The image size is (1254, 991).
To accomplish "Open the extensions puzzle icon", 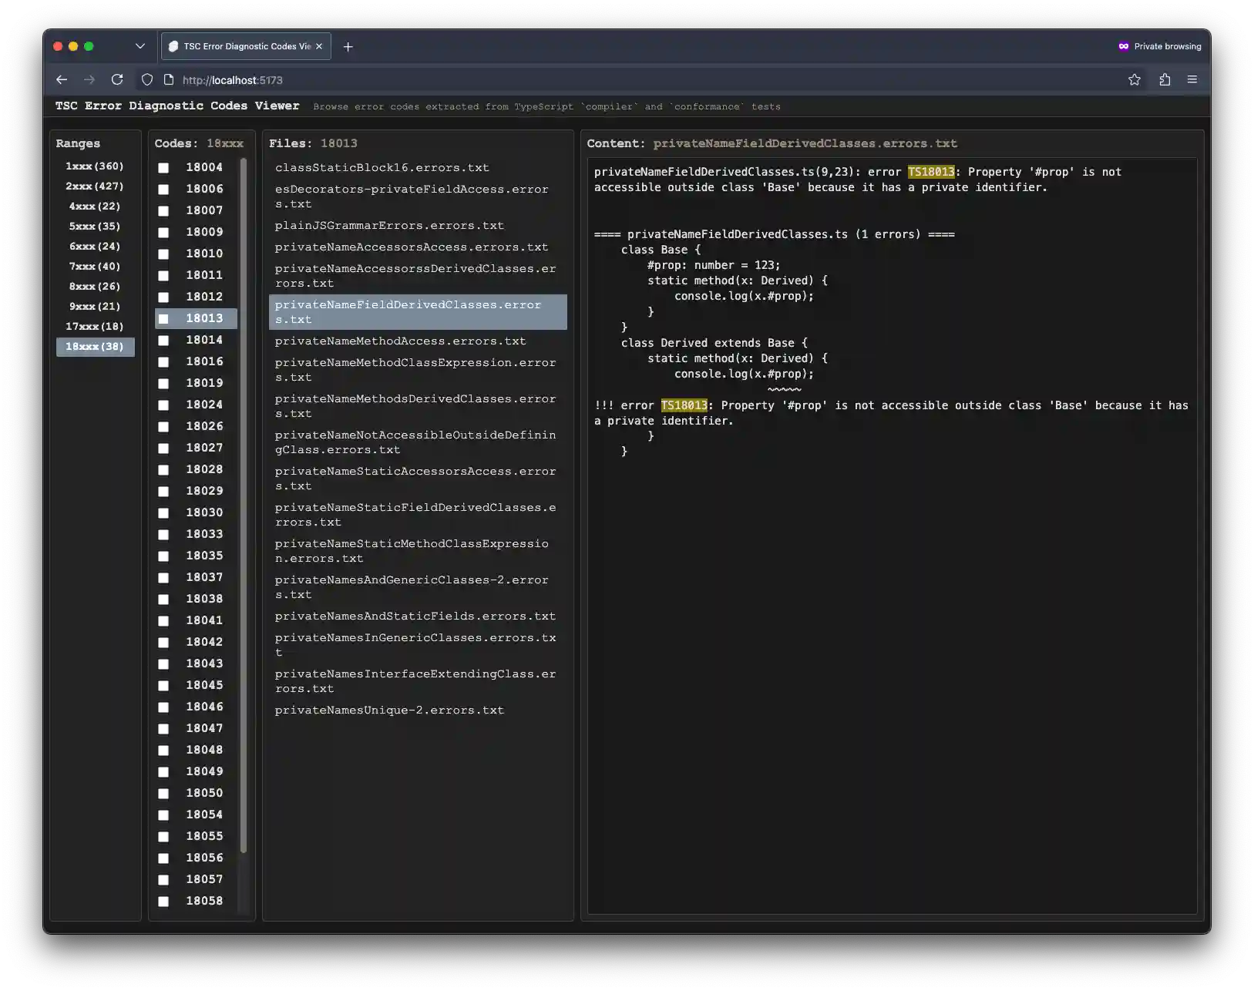I will click(x=1165, y=79).
